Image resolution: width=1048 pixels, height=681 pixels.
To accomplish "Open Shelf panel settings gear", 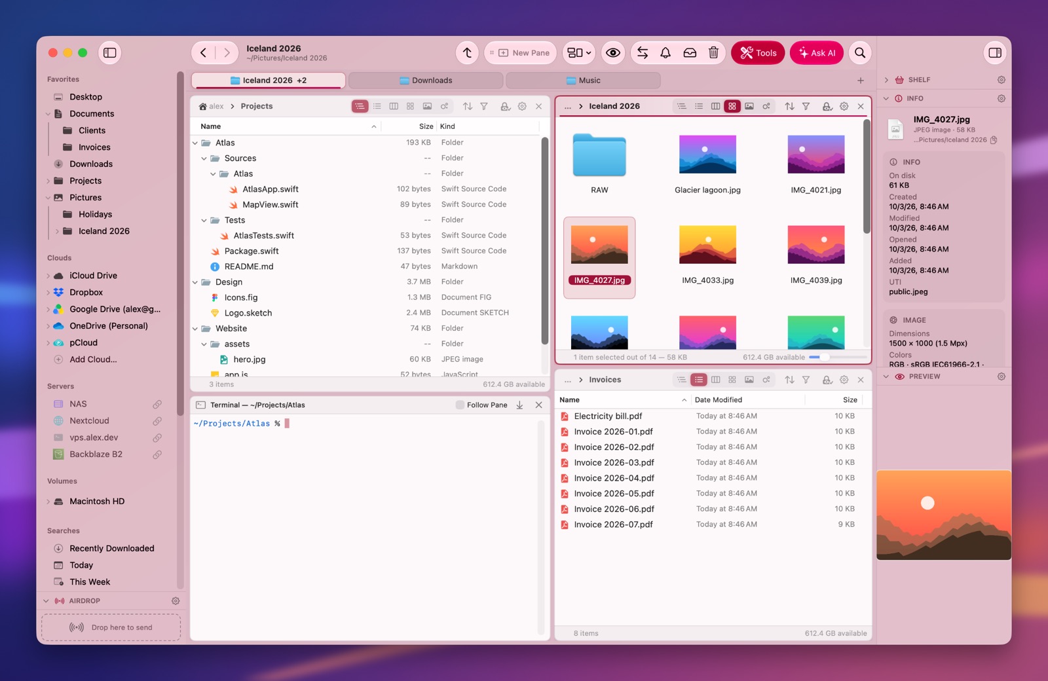I will tap(1001, 80).
